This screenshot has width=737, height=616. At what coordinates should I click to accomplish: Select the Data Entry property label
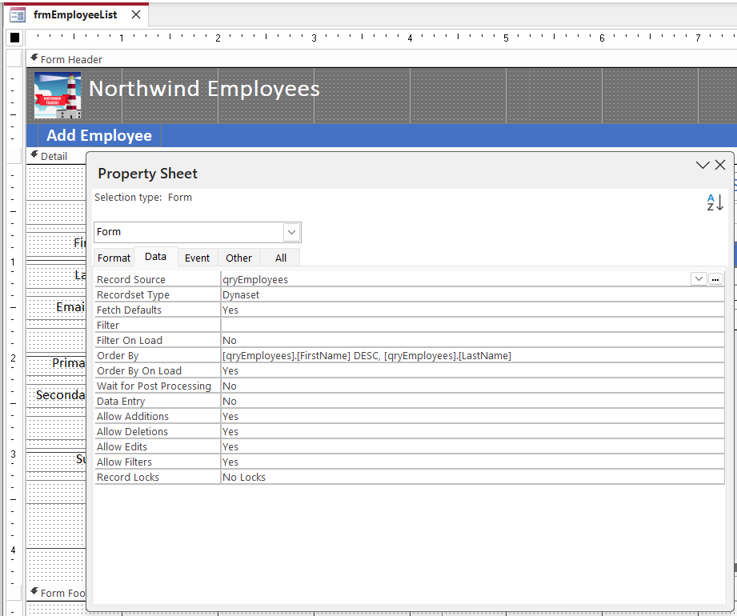pos(121,402)
